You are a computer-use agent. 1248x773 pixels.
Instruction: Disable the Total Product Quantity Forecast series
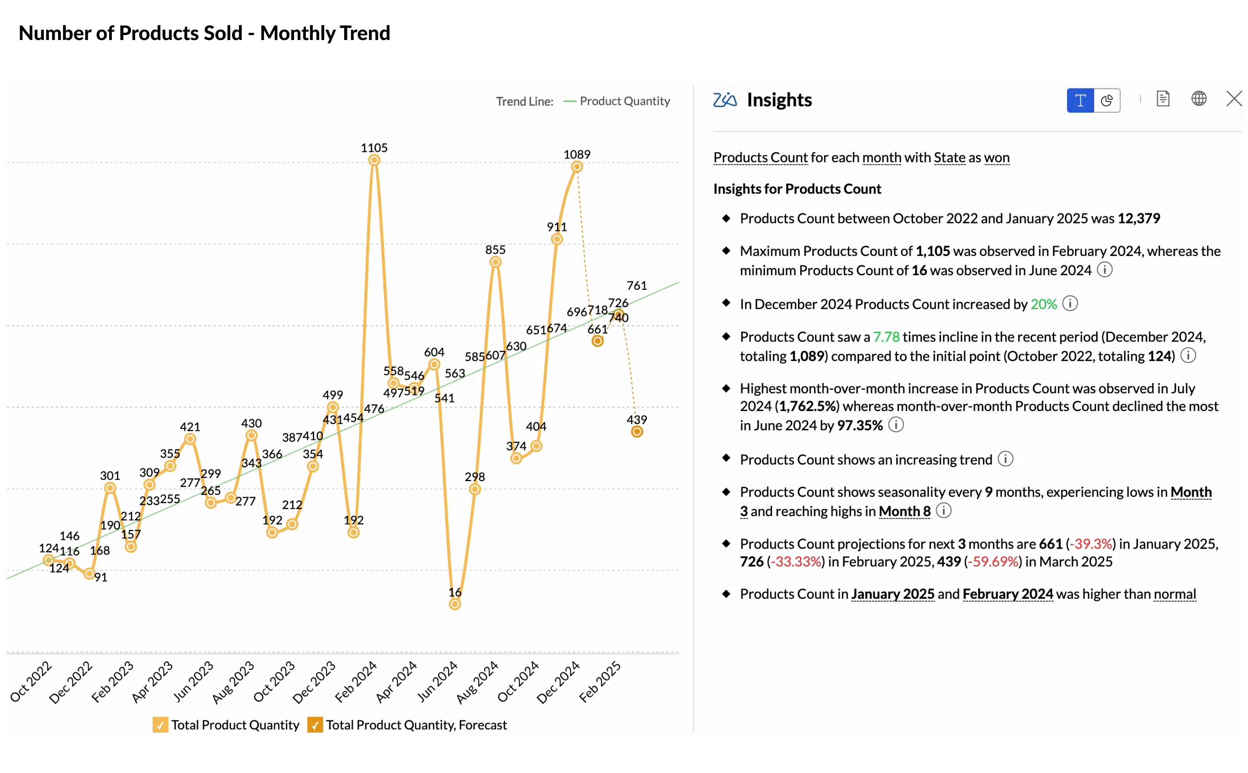click(315, 725)
